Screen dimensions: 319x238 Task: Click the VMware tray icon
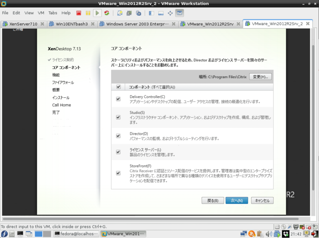[277, 234]
